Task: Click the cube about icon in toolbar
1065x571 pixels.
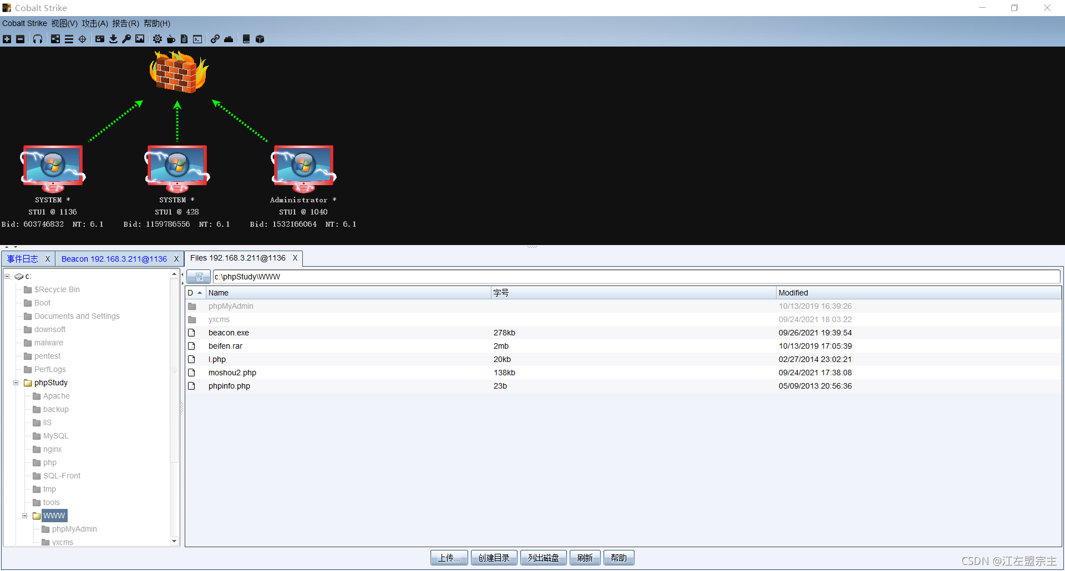Action: [260, 39]
